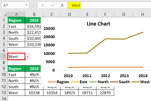Click the formula bar handle dots
This screenshot has width=151, height=101.
(x=33, y=5)
